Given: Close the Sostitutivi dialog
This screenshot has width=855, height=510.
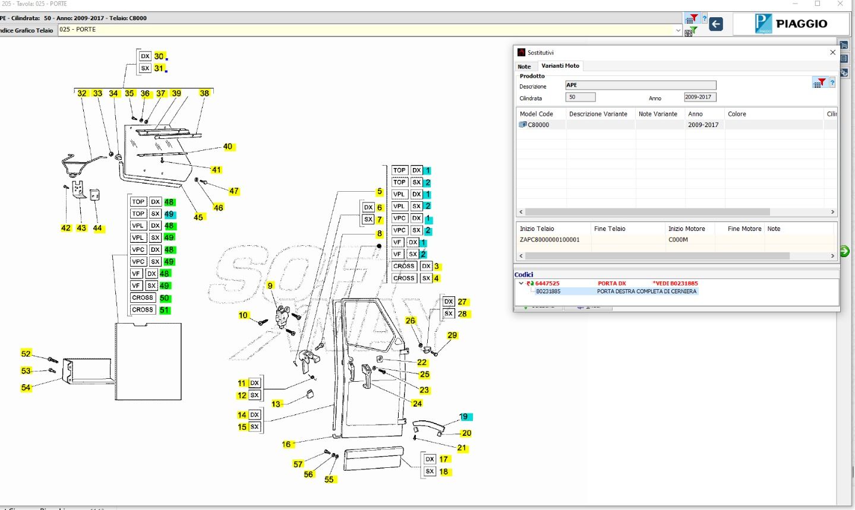Looking at the screenshot, I should click(832, 52).
